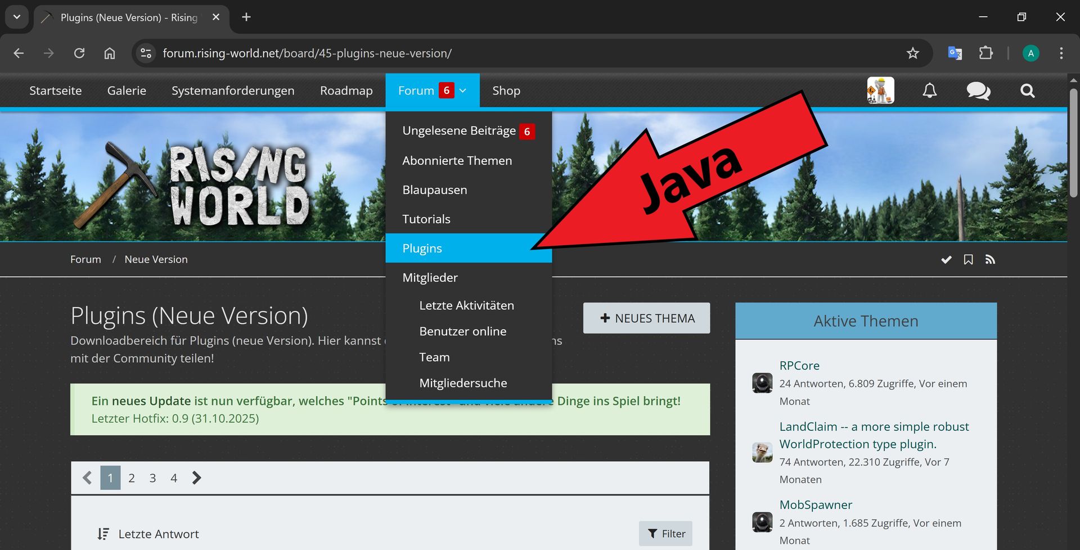Open the user avatar in the navigation bar

880,91
